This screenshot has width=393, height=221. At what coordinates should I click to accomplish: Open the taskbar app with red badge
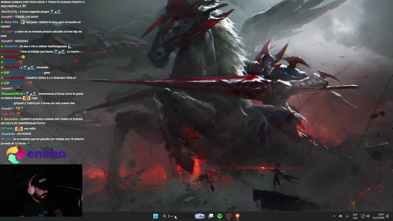(x=228, y=216)
